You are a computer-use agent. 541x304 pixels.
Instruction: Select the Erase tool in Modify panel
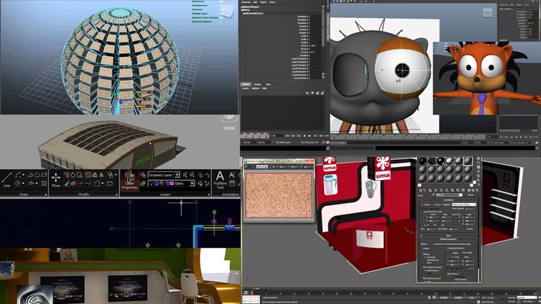[x=66, y=184]
